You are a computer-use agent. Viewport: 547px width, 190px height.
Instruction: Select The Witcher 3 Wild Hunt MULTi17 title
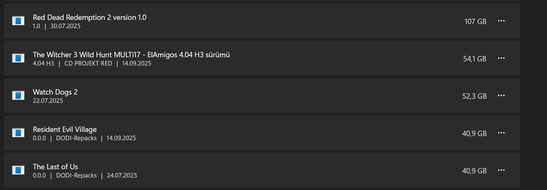131,55
